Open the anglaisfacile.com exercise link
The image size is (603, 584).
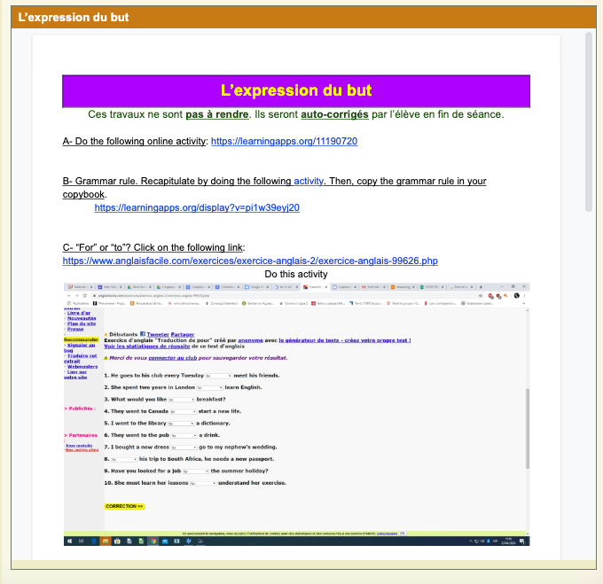coord(250,261)
